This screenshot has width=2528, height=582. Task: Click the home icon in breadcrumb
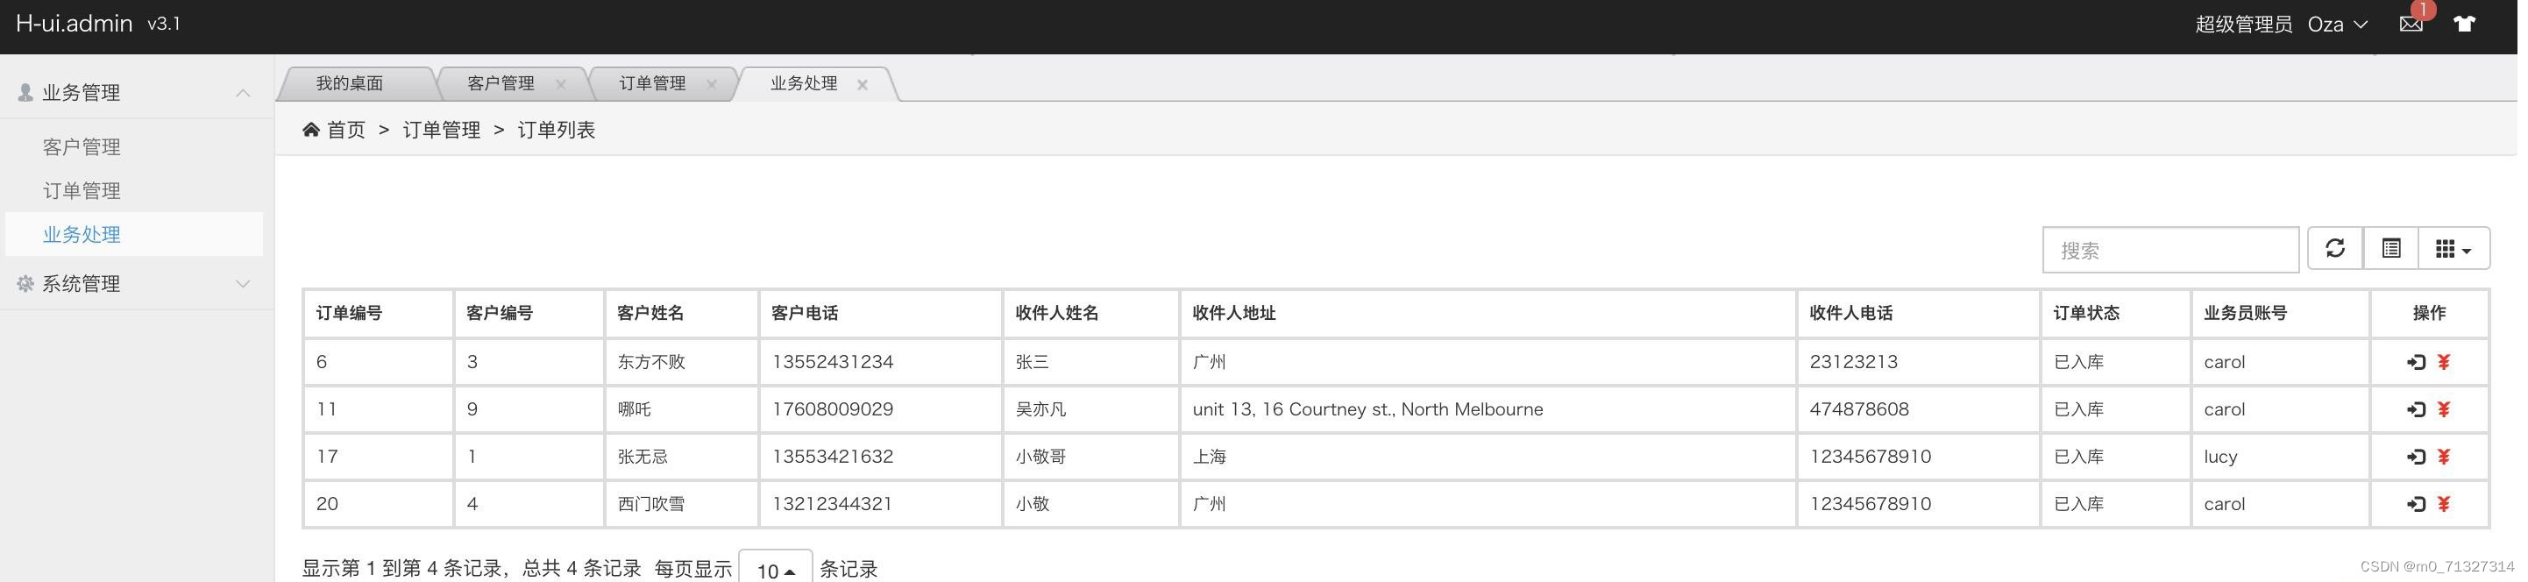pyautogui.click(x=311, y=130)
